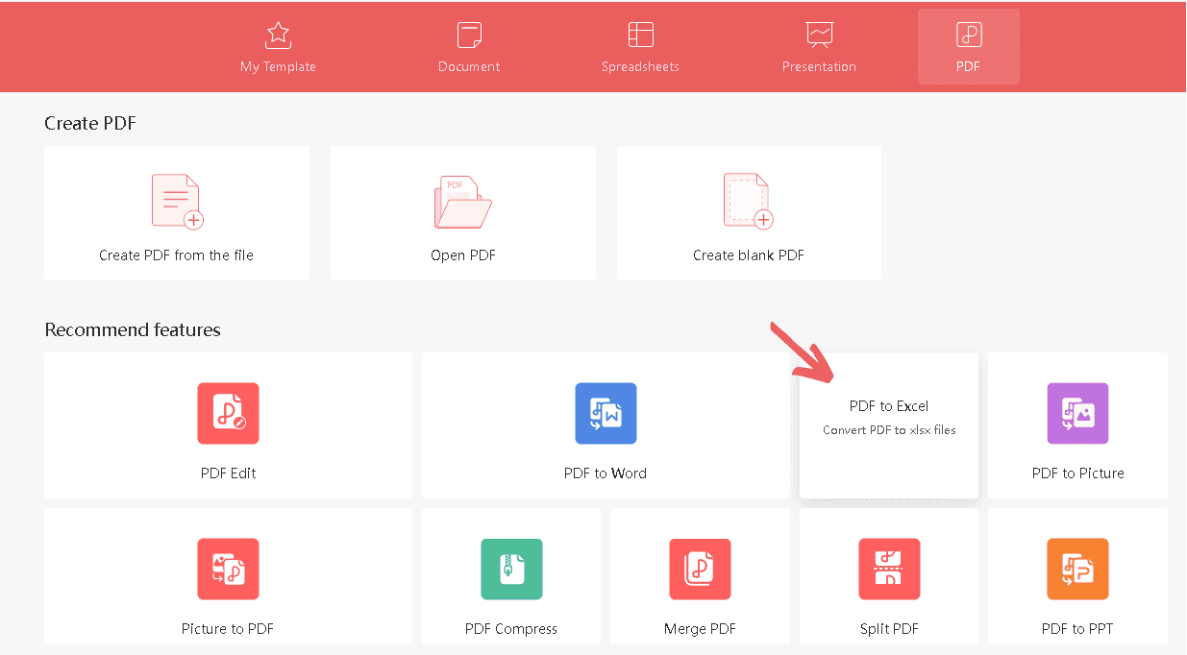The image size is (1187, 655).
Task: Open the My Template tab
Action: (278, 48)
